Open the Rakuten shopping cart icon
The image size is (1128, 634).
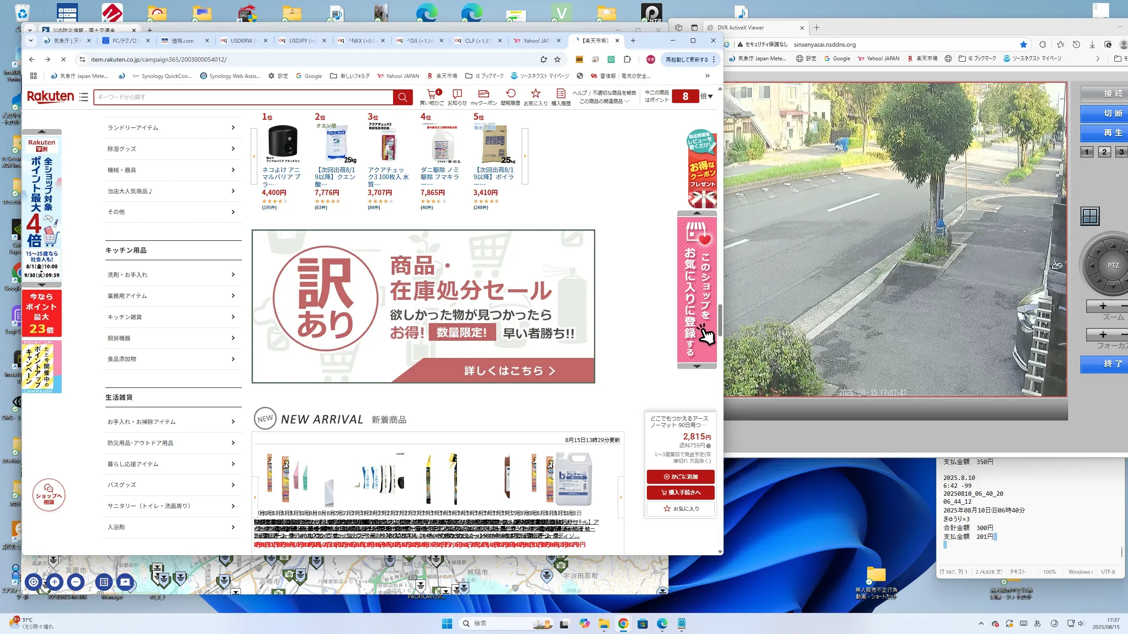(432, 94)
